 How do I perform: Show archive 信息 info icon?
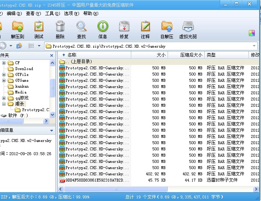[x=103, y=26]
